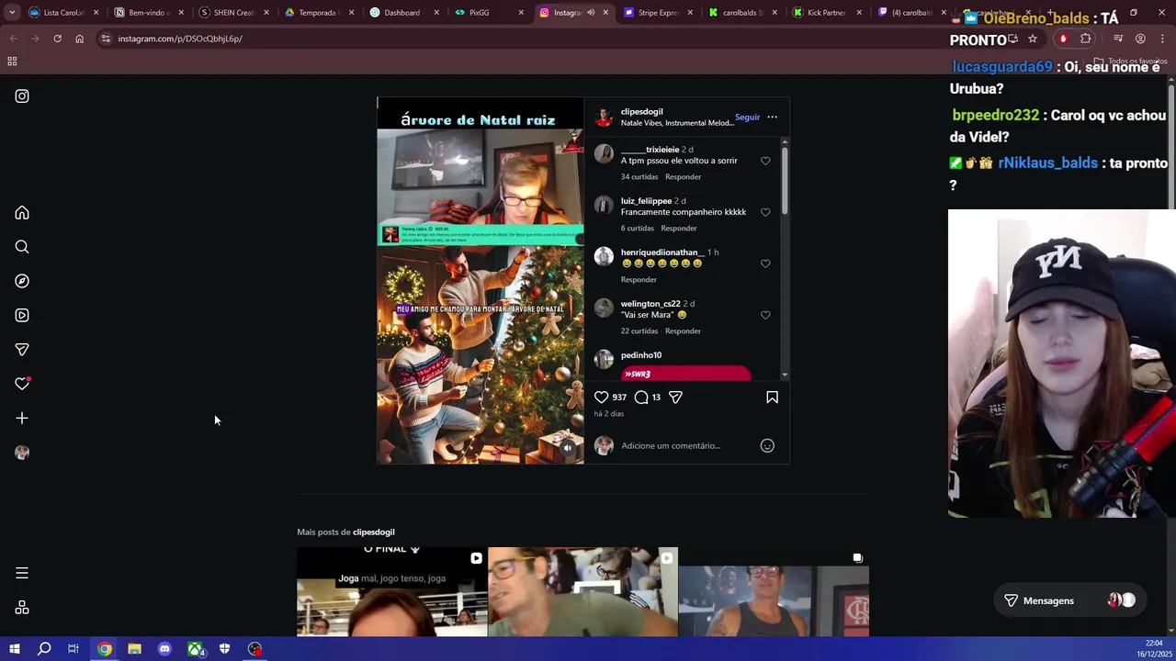Close the Instagram browser tab
The image size is (1176, 661).
click(605, 13)
